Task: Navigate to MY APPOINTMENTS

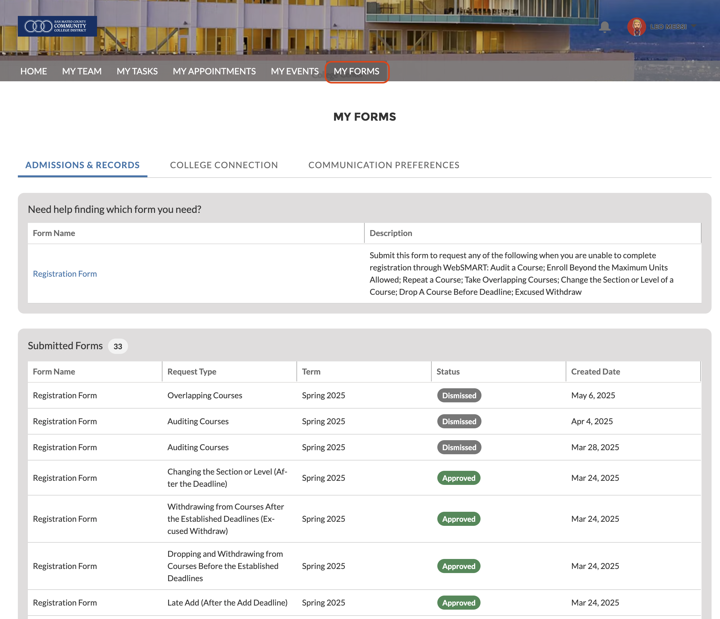Action: click(214, 71)
